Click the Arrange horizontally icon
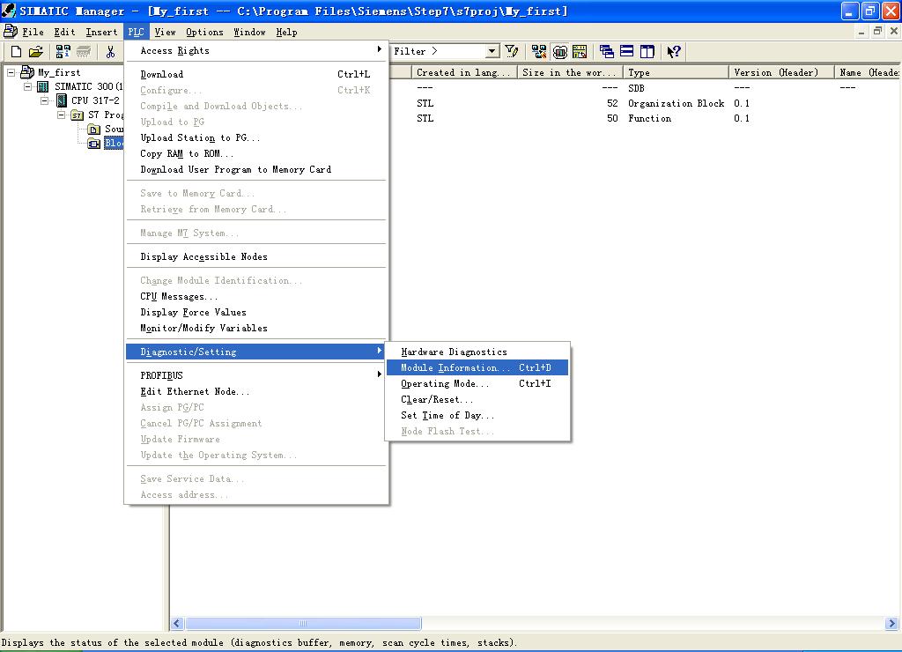 627,52
